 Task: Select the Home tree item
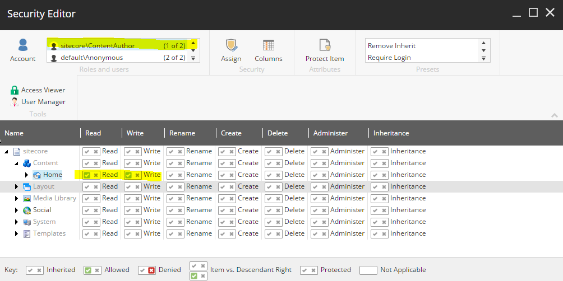52,175
